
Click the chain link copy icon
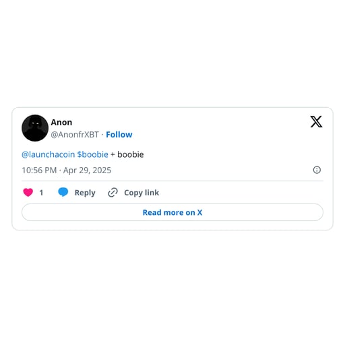tap(113, 193)
